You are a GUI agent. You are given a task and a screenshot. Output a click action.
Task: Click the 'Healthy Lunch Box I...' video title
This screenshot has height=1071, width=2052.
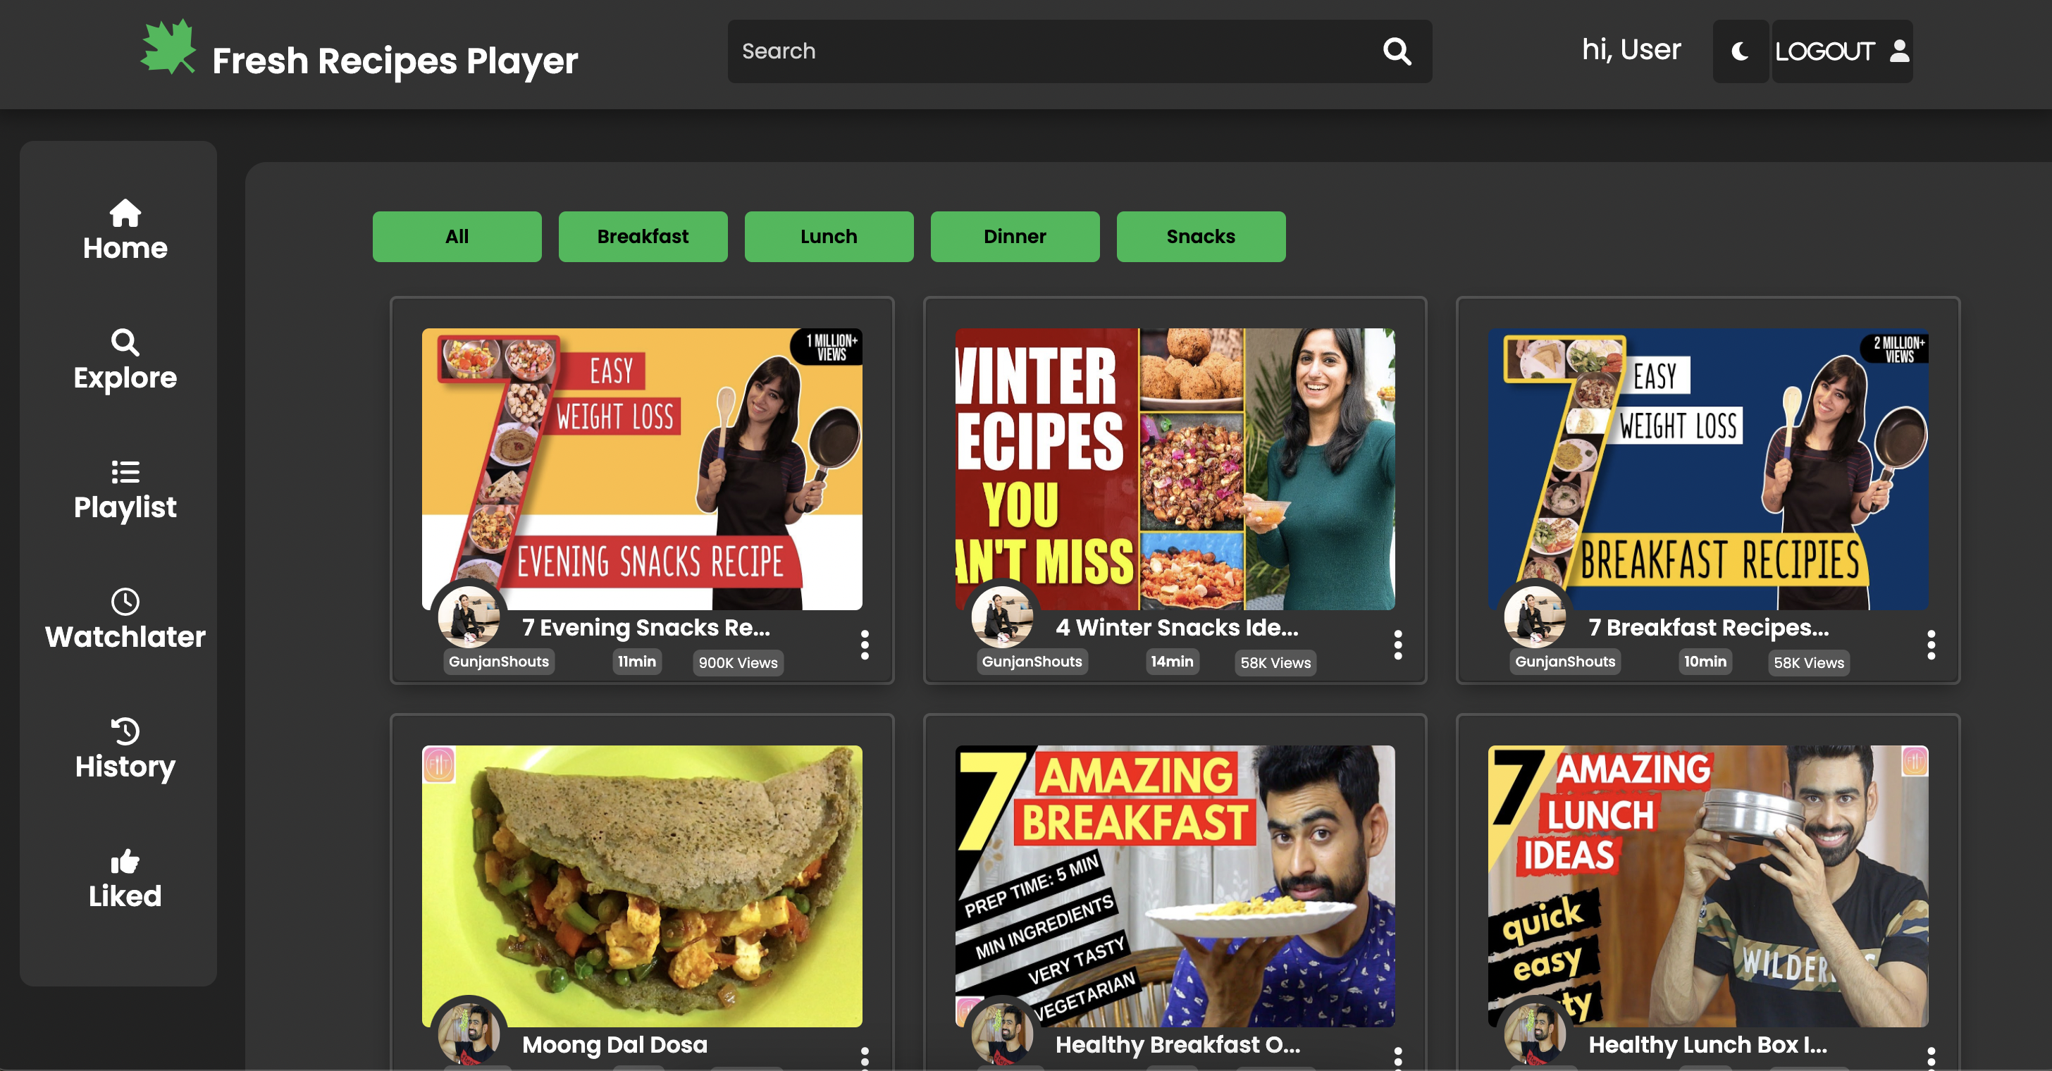1708,1045
